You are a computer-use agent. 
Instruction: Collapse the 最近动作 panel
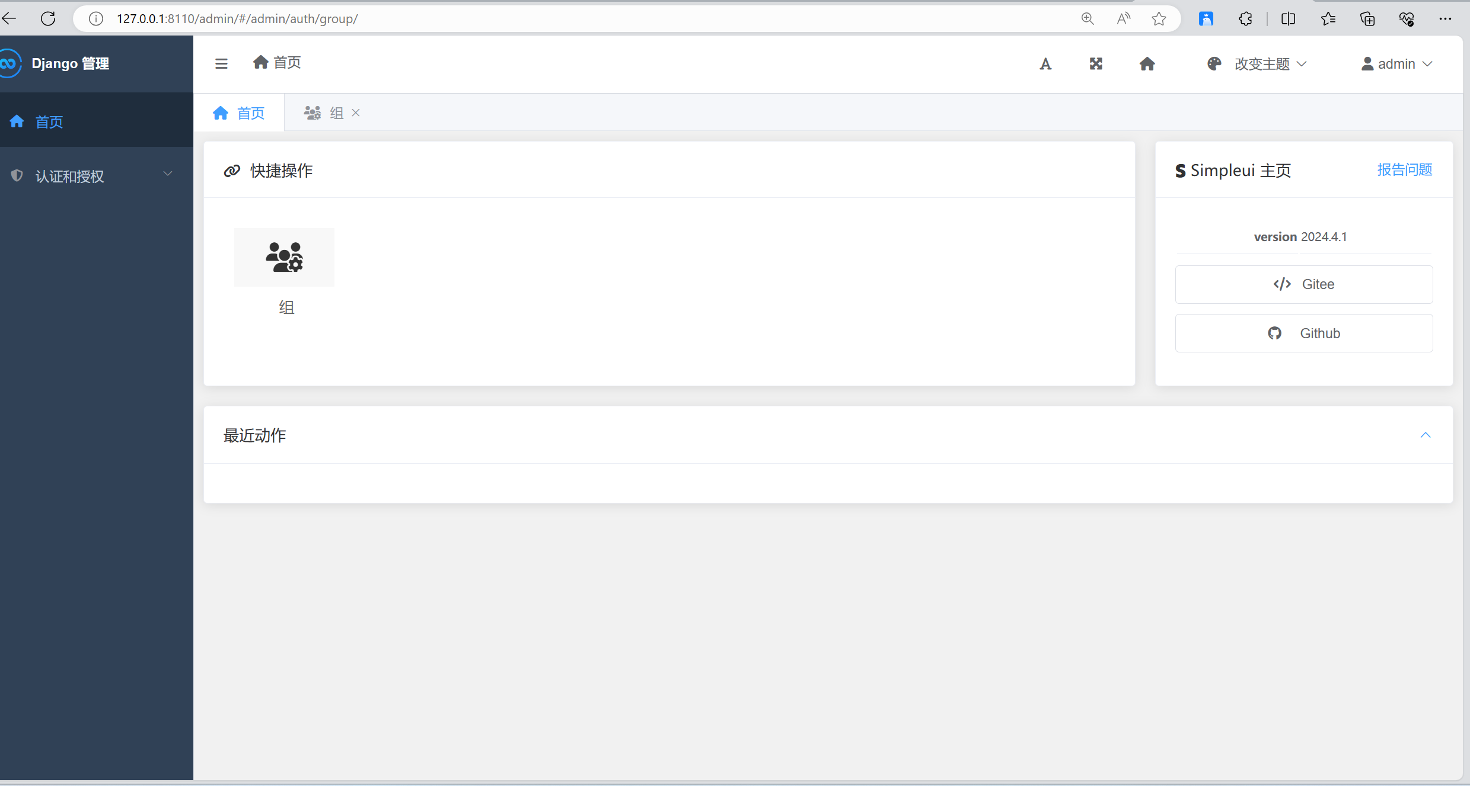click(x=1426, y=435)
